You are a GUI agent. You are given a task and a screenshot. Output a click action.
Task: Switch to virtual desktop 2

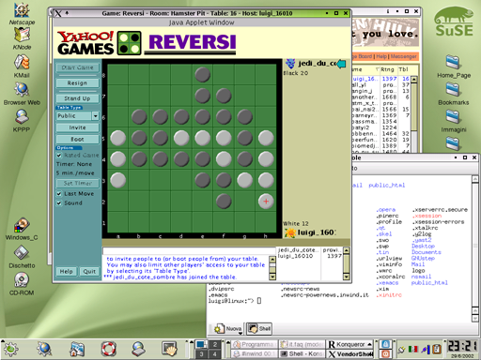click(x=215, y=344)
